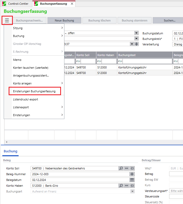
Task: Open the calendar picker for Belegdatum
Action: 132,180
